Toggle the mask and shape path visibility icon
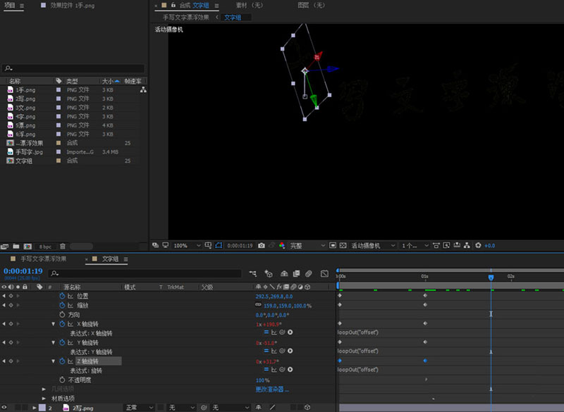Screen dimensions: 564x412 click(219, 245)
